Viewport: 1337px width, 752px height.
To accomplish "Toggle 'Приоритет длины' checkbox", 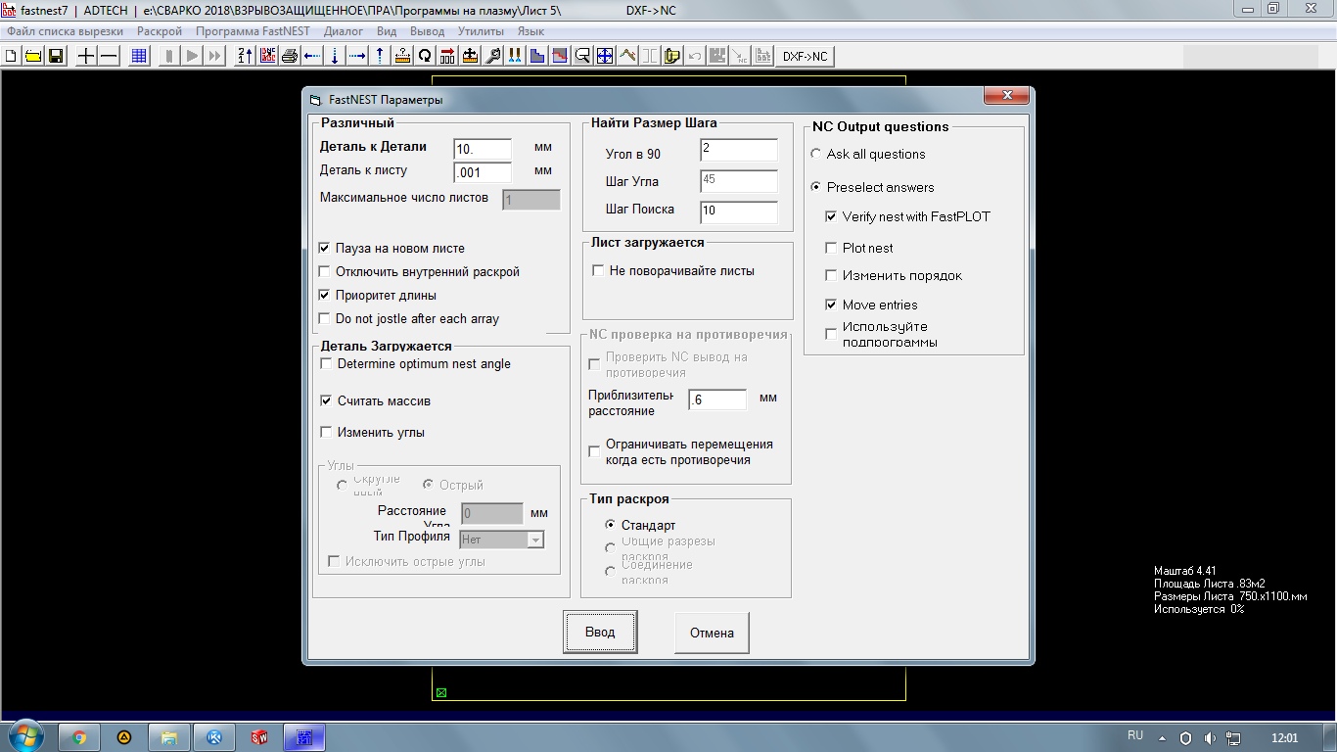I will click(325, 296).
